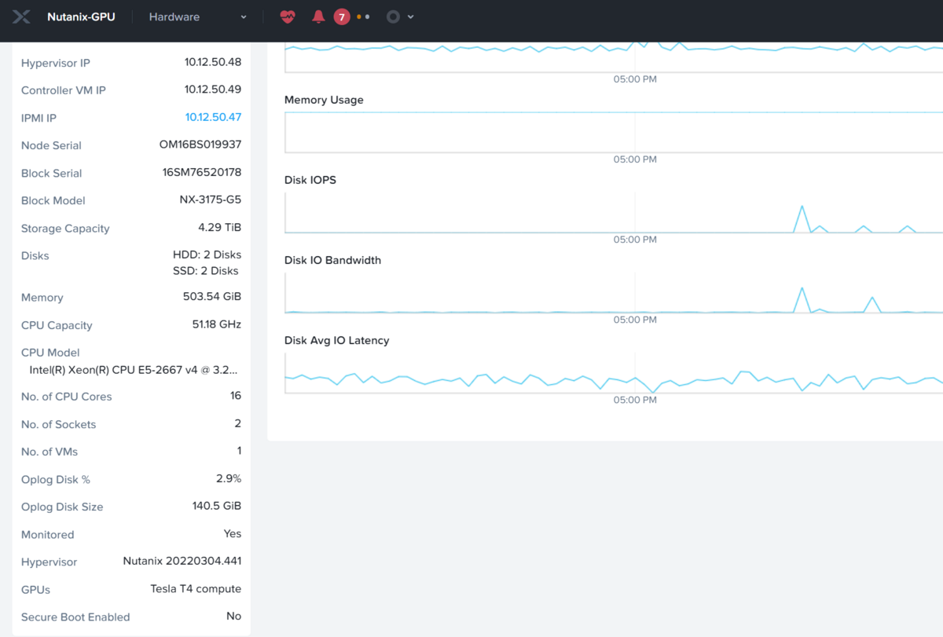Click the HDD: 2 Disks text

click(x=207, y=254)
